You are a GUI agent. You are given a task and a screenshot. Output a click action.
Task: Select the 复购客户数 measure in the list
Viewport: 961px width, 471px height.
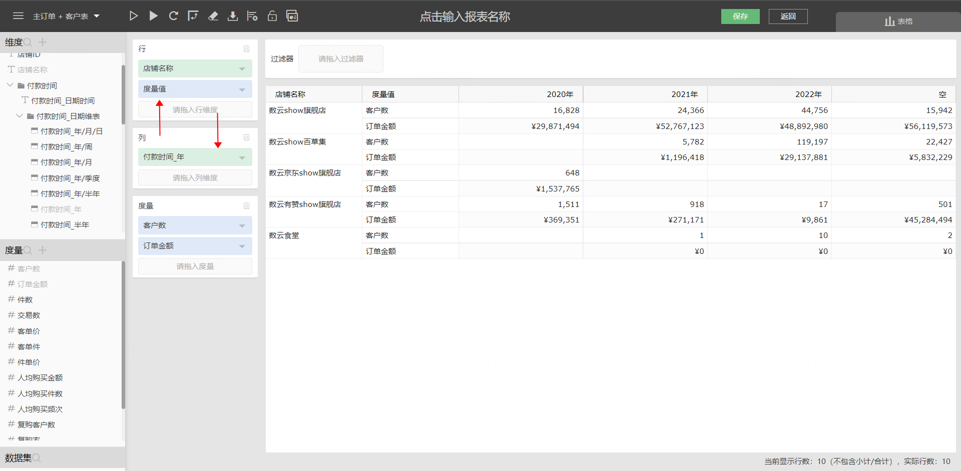click(36, 424)
